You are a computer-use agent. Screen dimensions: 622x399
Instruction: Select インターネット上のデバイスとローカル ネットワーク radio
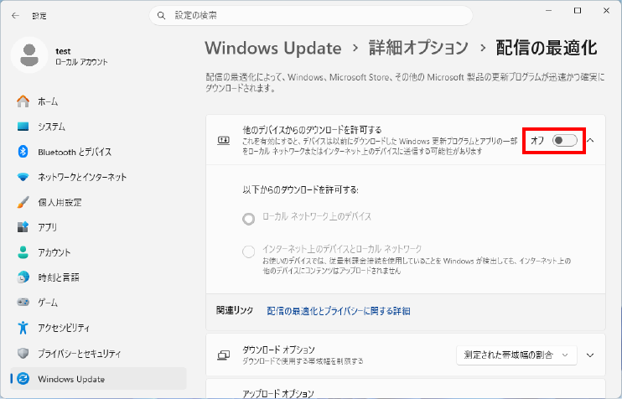coord(249,251)
